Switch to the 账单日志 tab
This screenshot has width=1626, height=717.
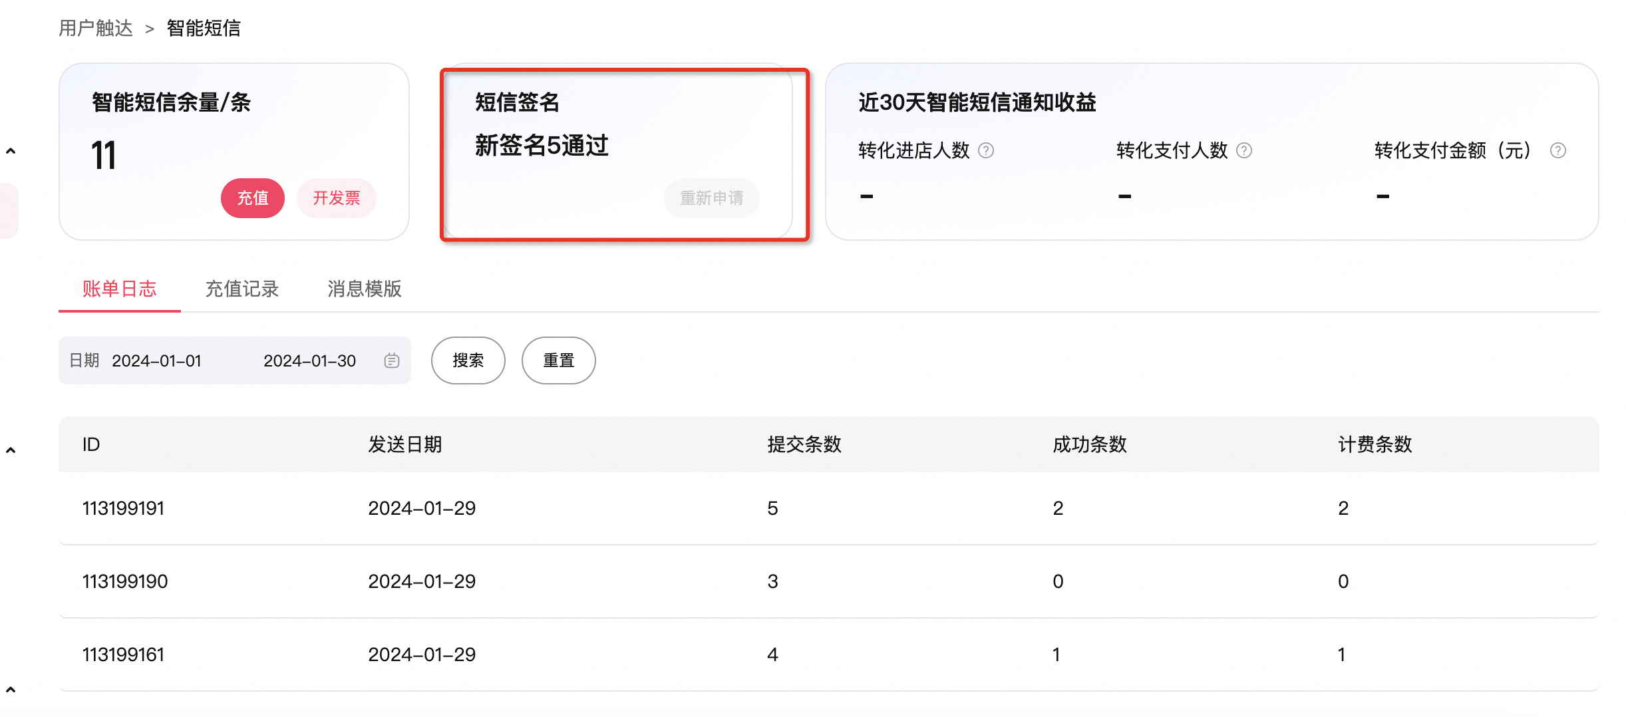[120, 289]
